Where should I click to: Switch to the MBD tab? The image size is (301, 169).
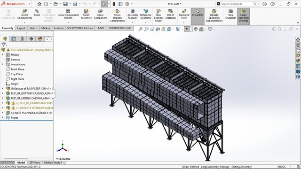click(101, 28)
